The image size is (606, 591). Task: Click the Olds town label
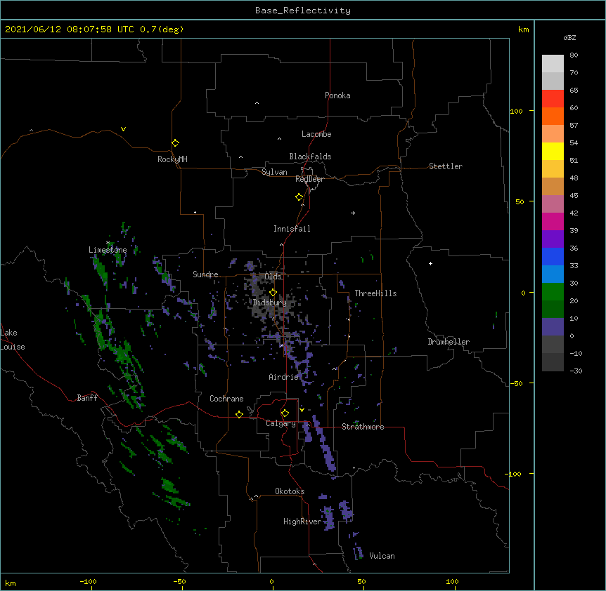coord(273,277)
